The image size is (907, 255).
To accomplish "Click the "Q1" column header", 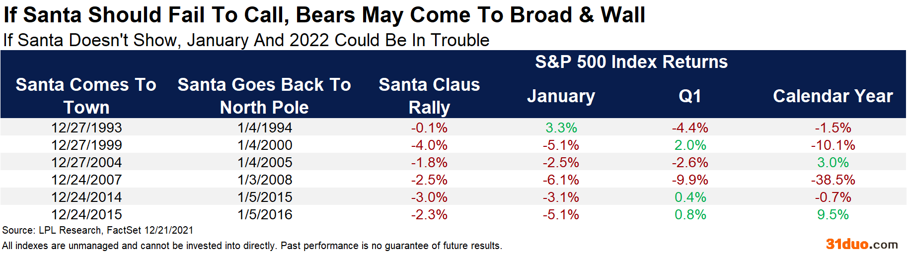I will pyautogui.click(x=690, y=96).
